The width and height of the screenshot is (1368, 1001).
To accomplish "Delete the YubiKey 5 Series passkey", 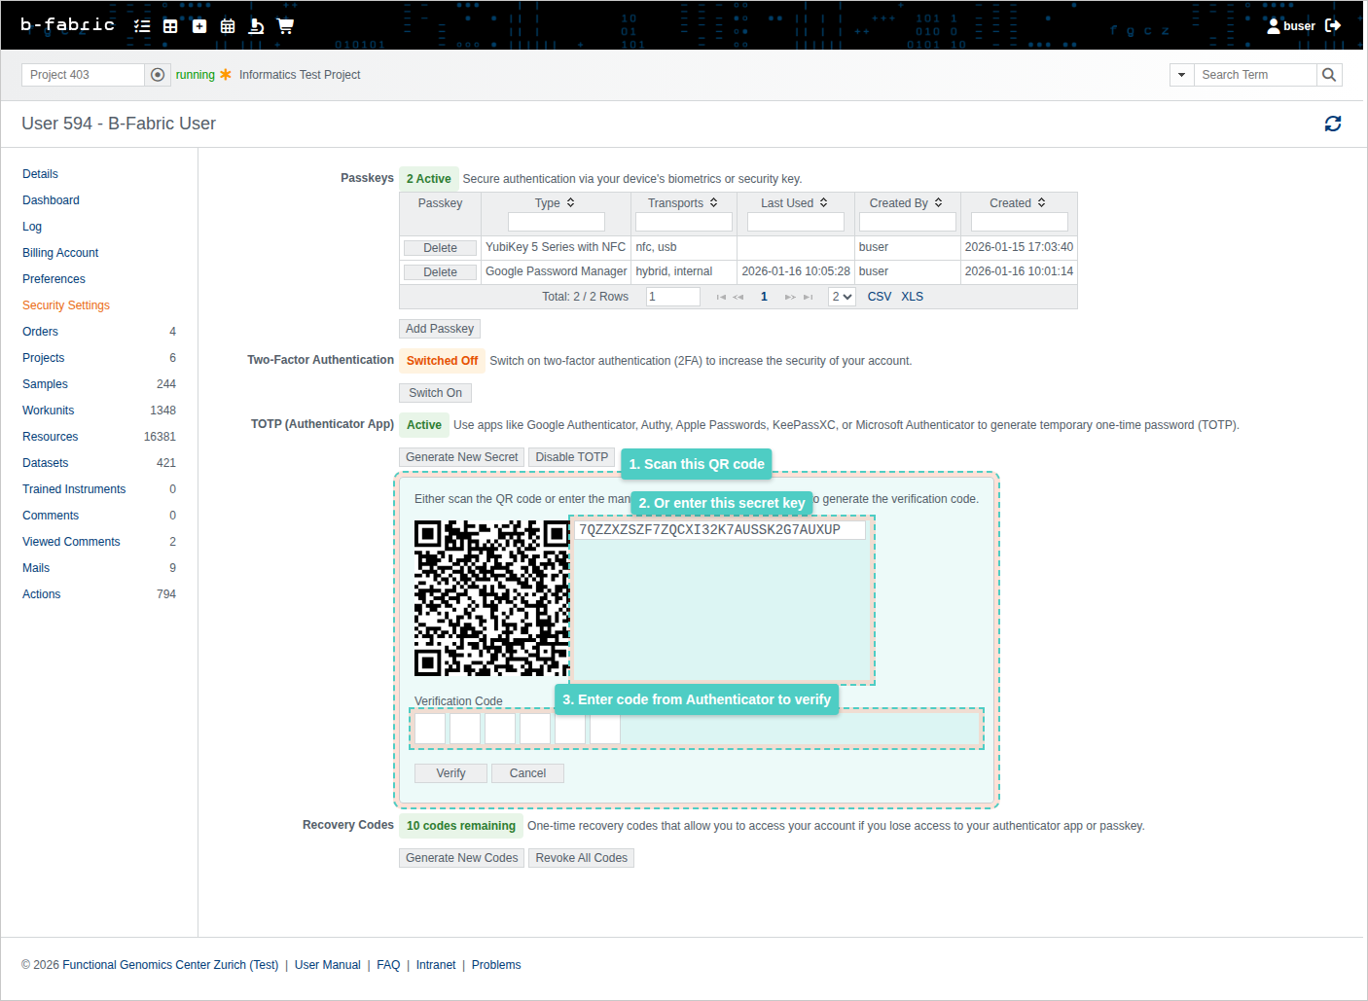I will coord(440,248).
